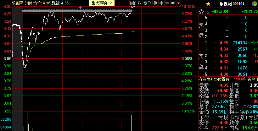The width and height of the screenshot is (258, 131).
Task: Click the blue diamond event marker
Action: pyautogui.click(x=81, y=8)
